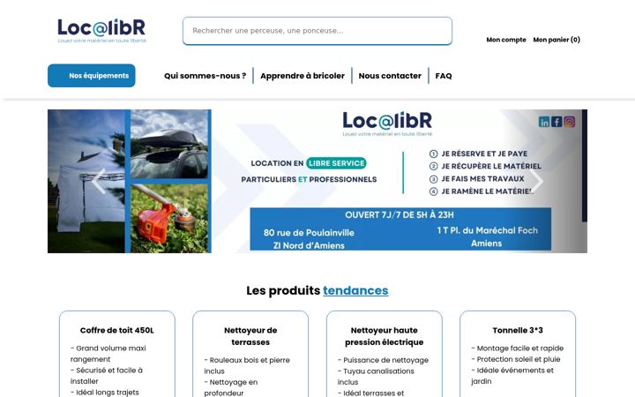Click "Puissance de nettoyage" text
Screen dimensions: 635x397
pos(385,360)
